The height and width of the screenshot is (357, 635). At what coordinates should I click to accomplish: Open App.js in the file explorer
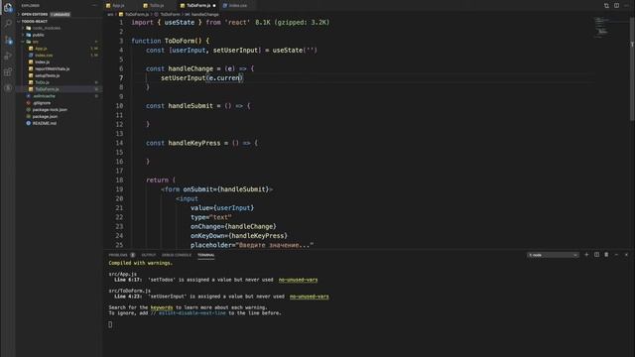[41, 49]
